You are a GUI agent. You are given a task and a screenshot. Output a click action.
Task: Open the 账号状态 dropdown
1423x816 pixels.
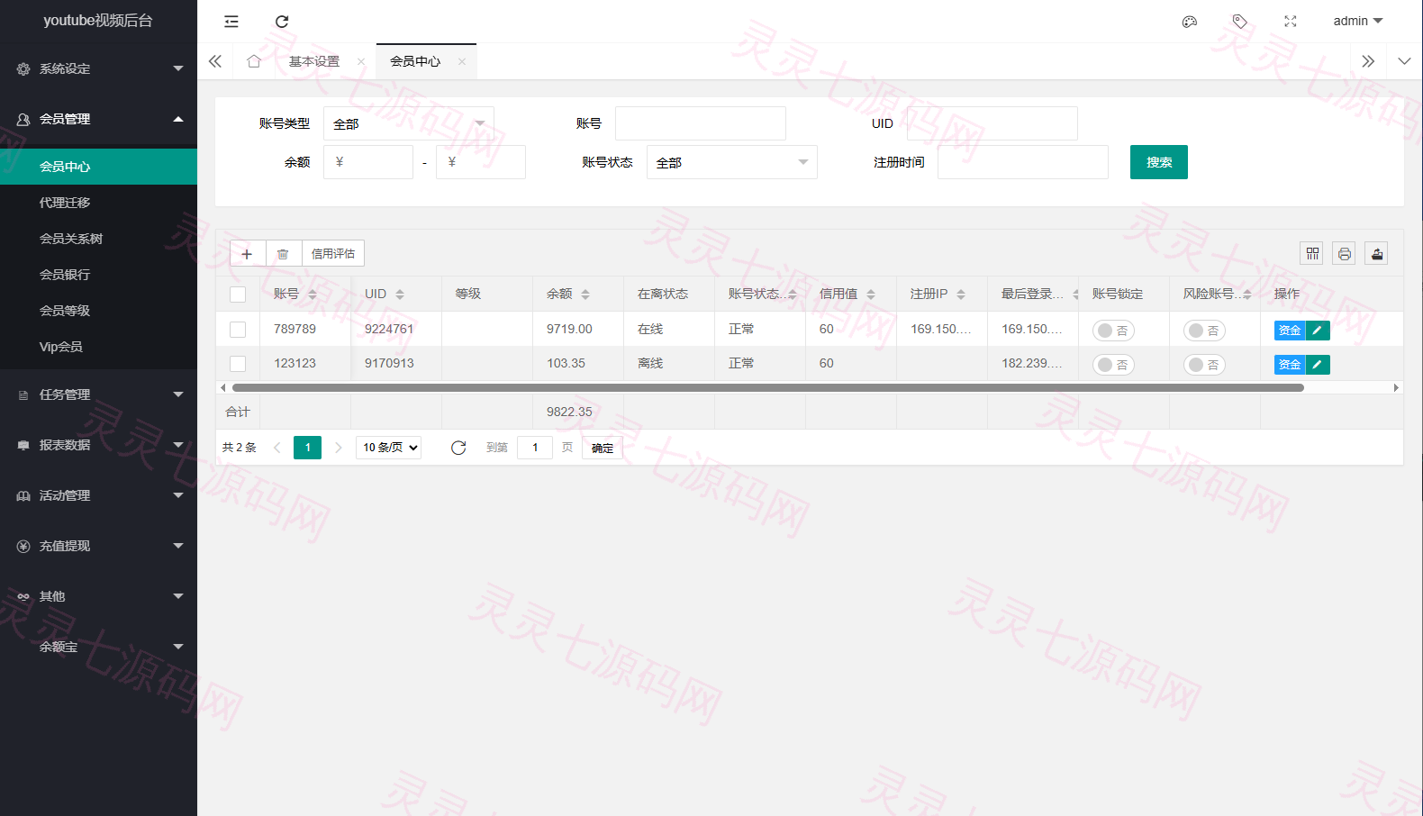[732, 162]
